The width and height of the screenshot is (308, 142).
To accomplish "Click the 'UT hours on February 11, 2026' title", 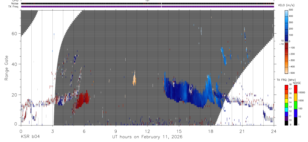I will click(147, 137).
